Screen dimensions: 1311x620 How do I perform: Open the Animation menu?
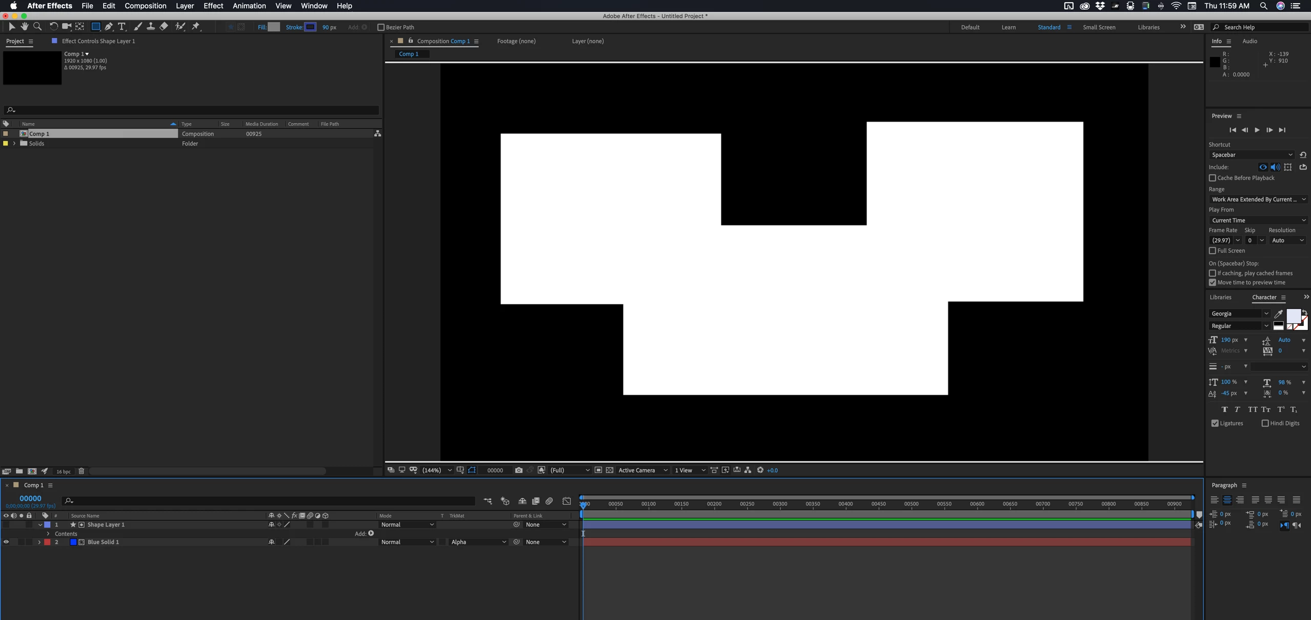click(249, 6)
